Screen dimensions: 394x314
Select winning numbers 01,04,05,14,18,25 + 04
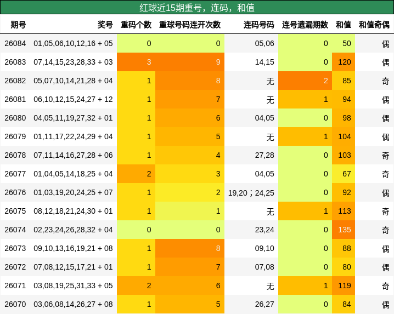click(73, 174)
